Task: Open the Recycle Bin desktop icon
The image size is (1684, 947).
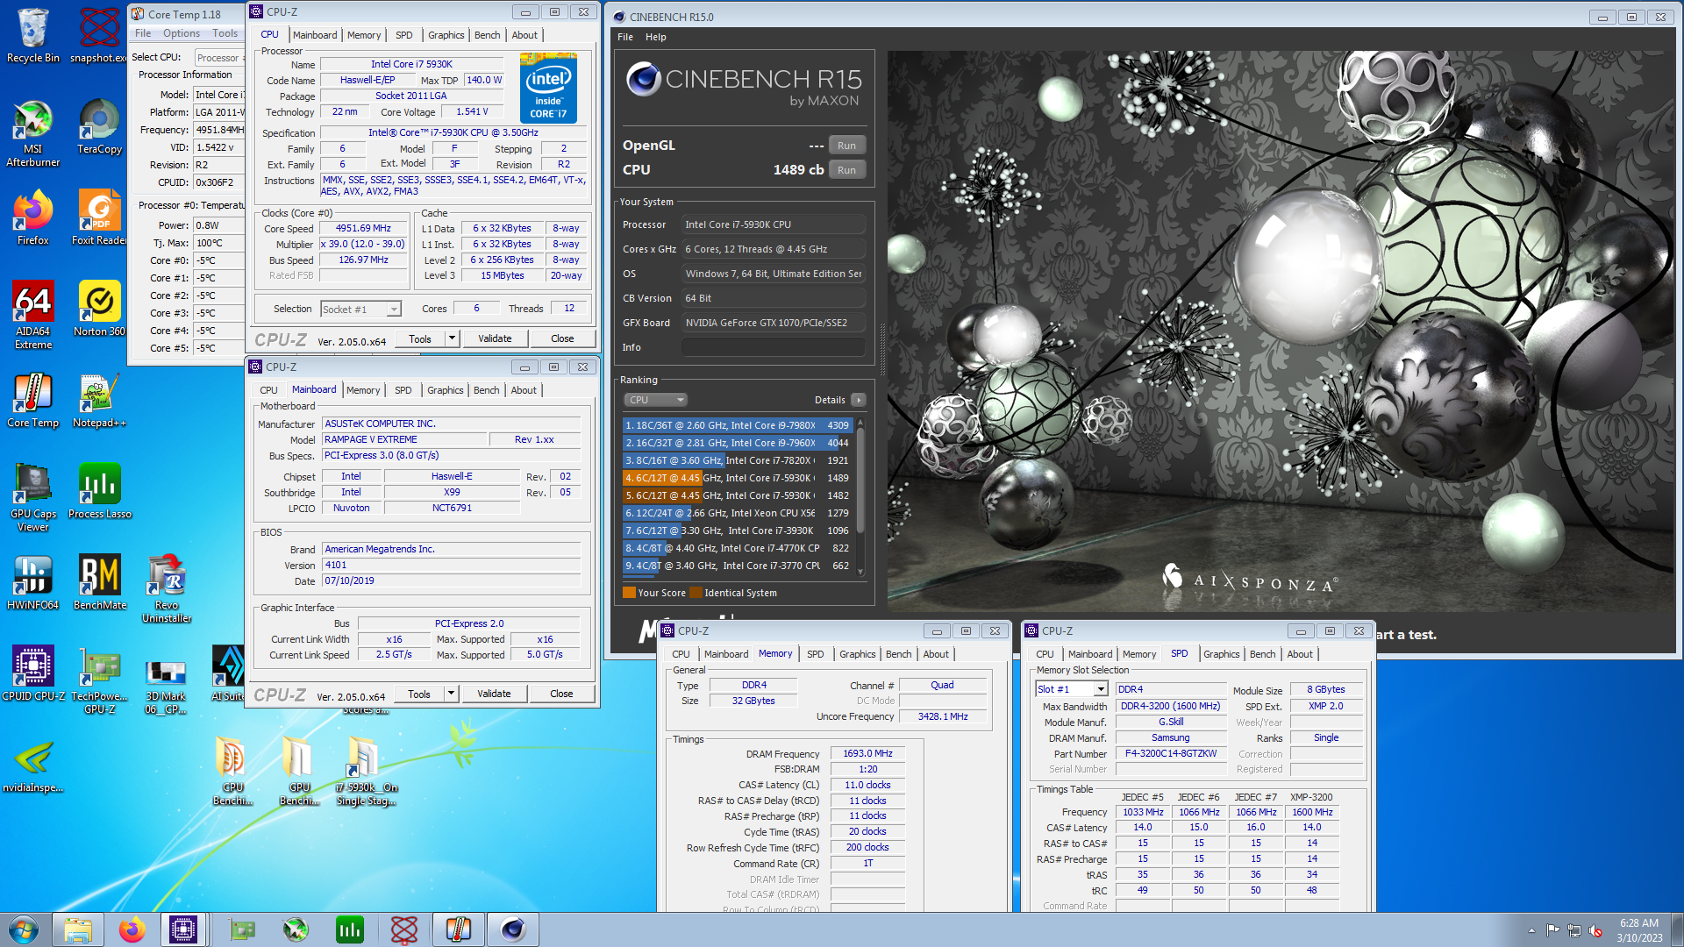Action: coord(32,35)
